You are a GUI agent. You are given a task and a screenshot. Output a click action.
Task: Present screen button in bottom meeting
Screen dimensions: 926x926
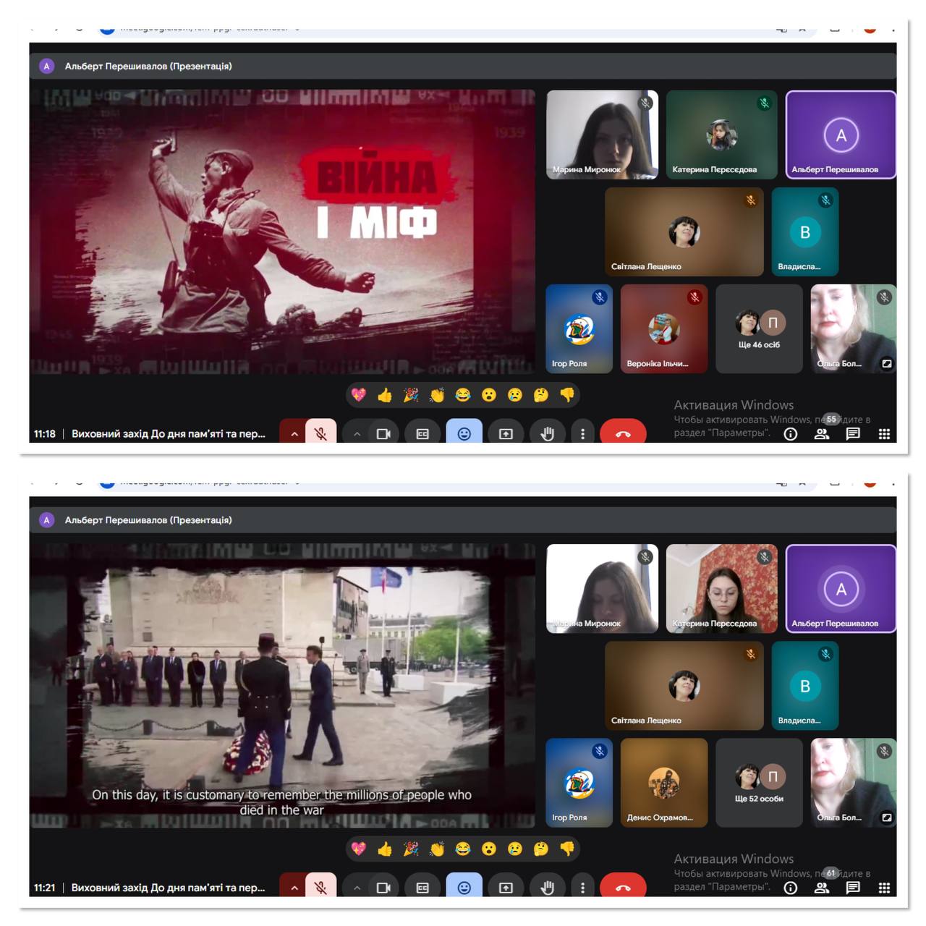506,887
